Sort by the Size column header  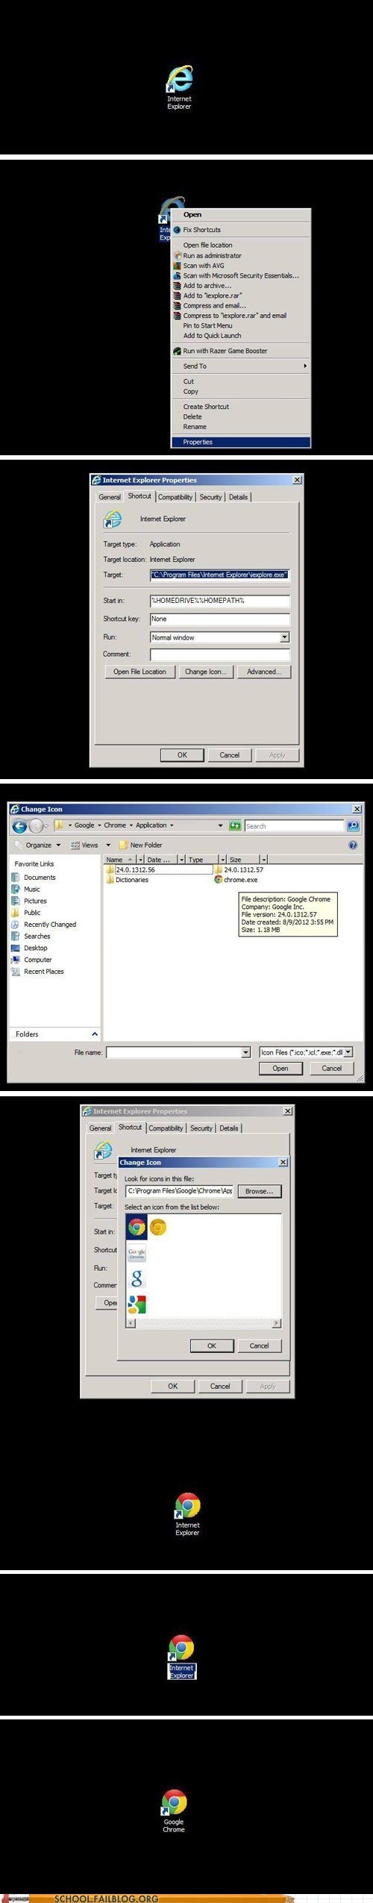coord(243,860)
